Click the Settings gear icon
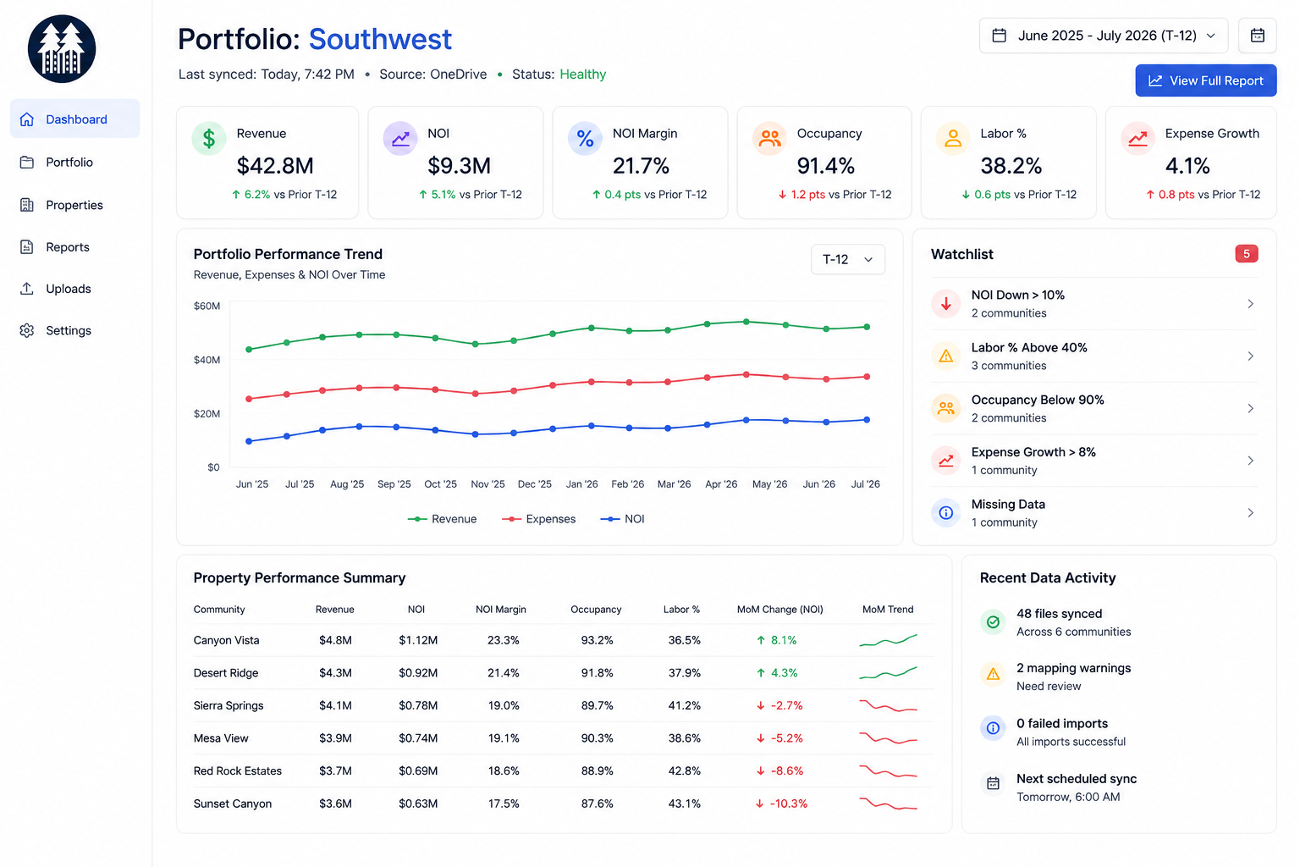The height and width of the screenshot is (867, 1300). point(27,330)
